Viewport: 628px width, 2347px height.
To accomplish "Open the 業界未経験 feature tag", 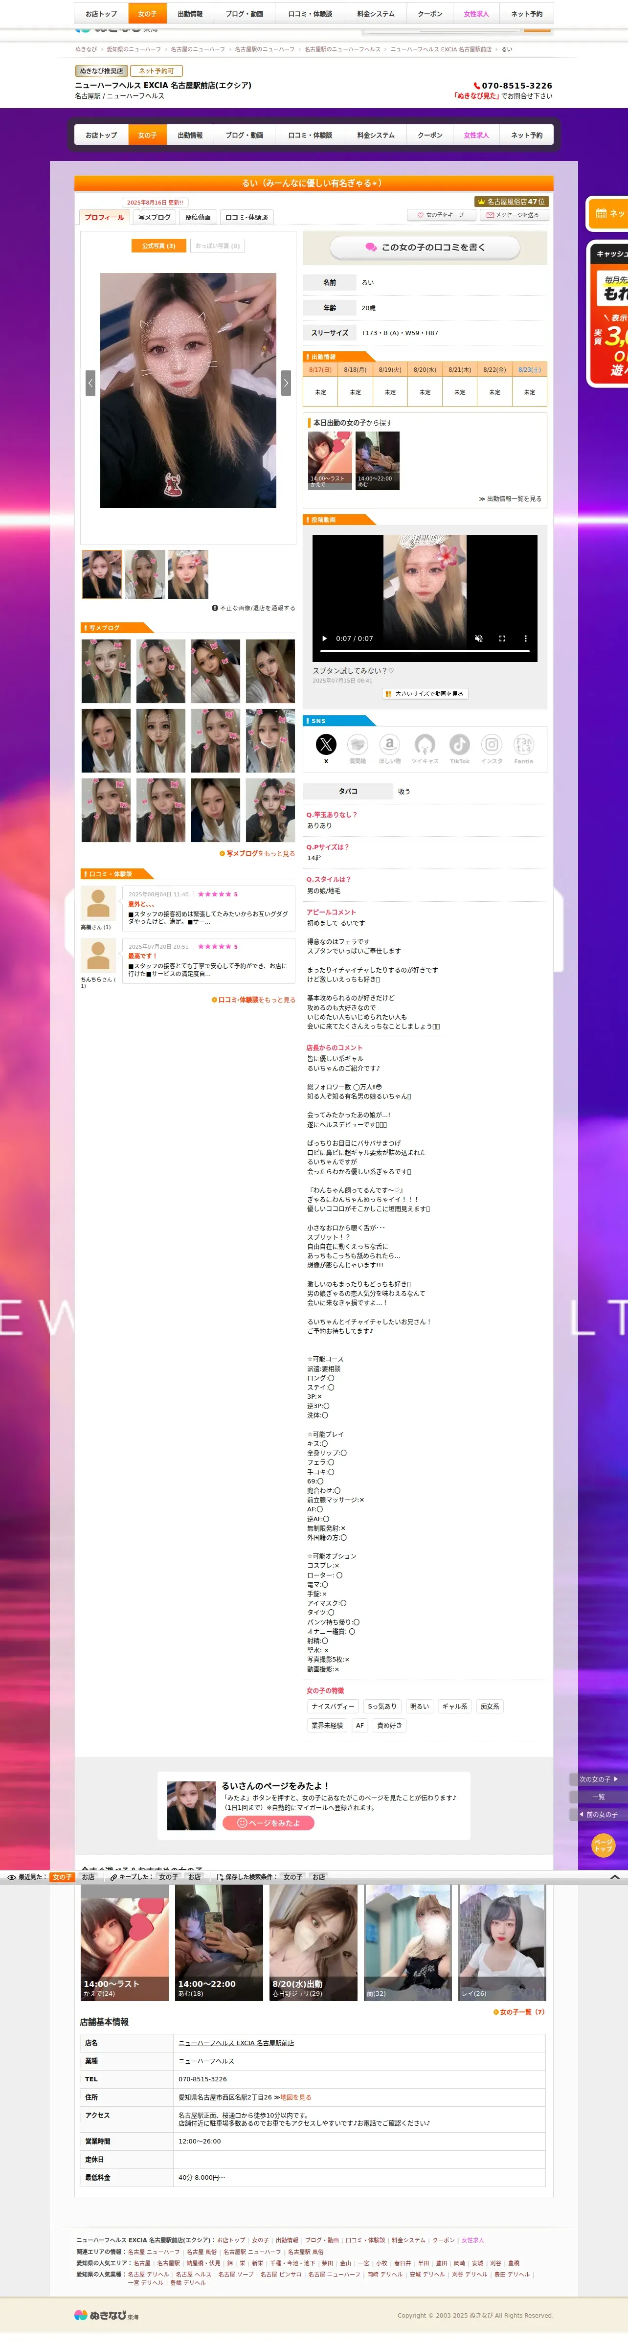I will click(327, 1726).
